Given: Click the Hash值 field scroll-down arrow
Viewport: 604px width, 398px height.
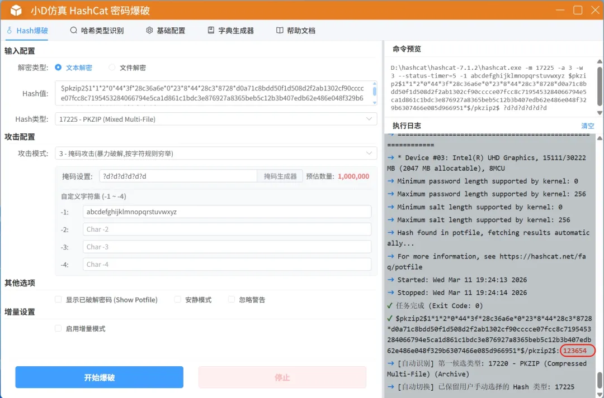Looking at the screenshot, I should [x=374, y=103].
